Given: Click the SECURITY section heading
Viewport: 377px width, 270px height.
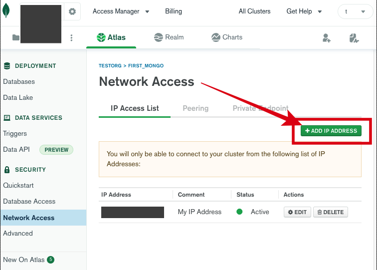Looking at the screenshot, I should coord(30,170).
